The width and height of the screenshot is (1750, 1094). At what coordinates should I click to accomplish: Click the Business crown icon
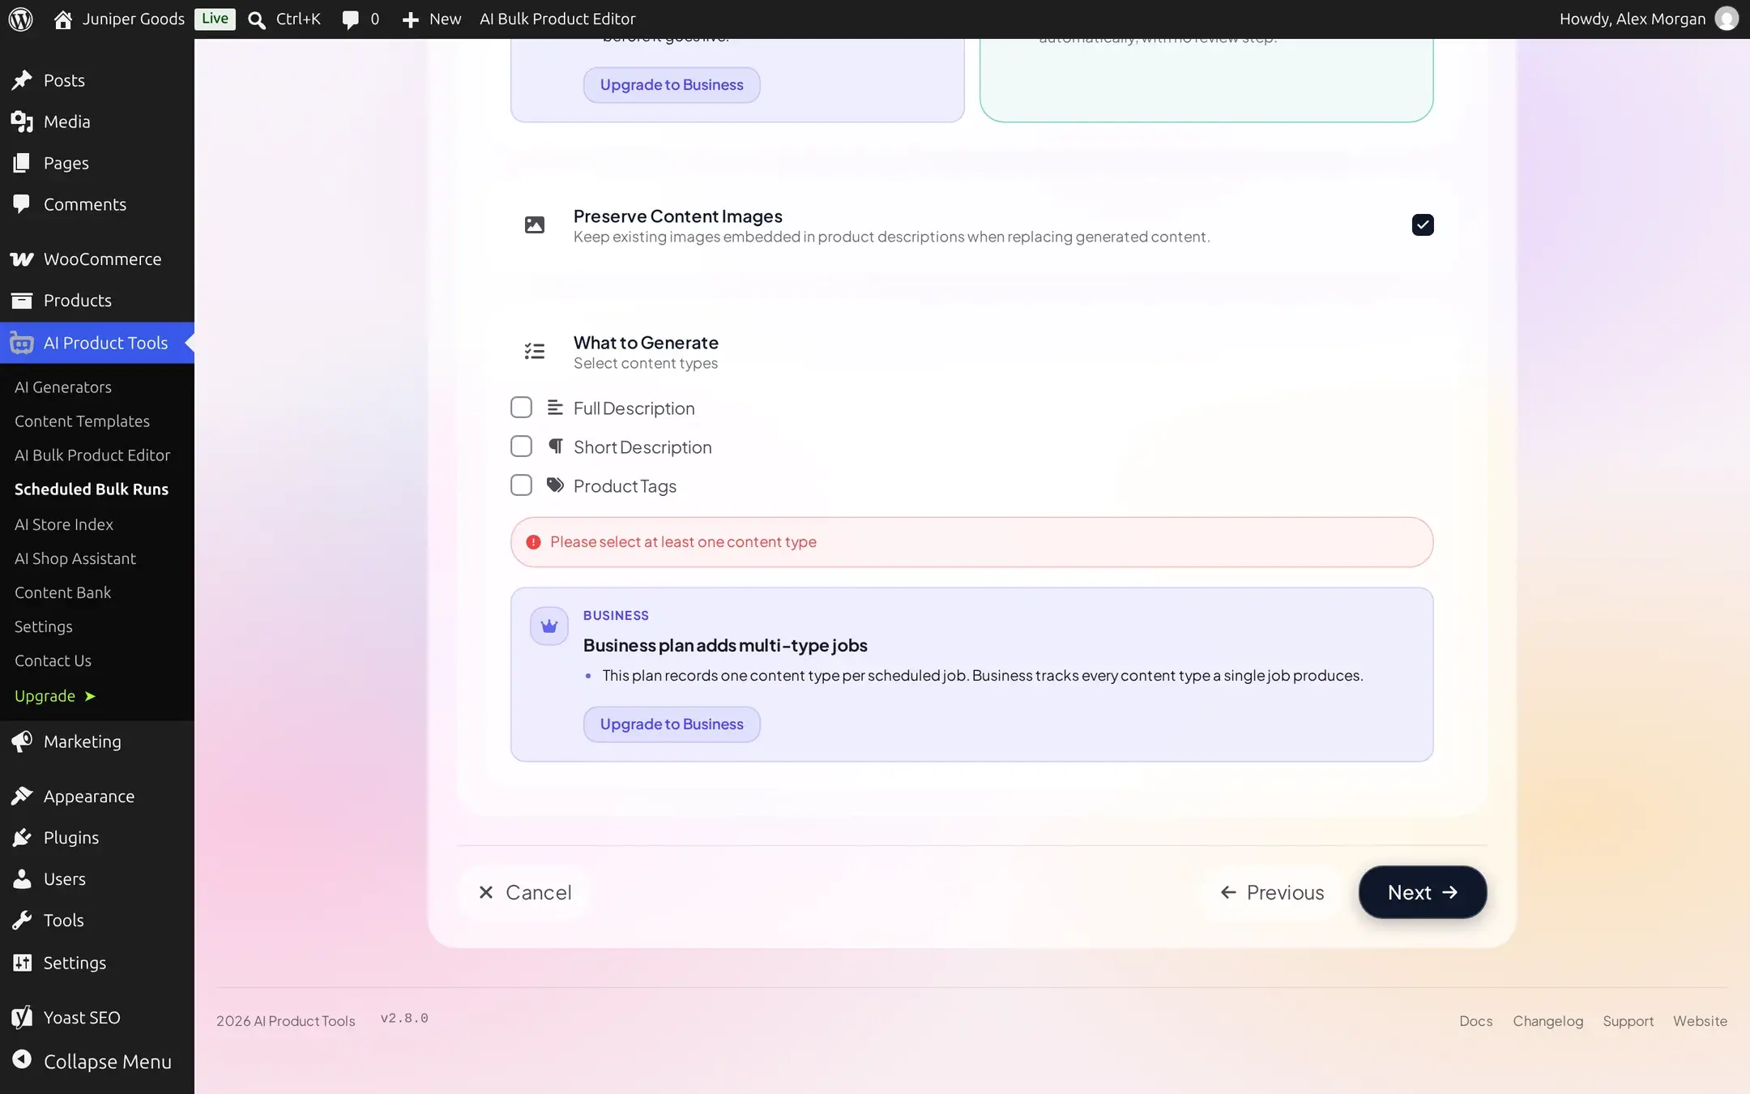point(549,626)
